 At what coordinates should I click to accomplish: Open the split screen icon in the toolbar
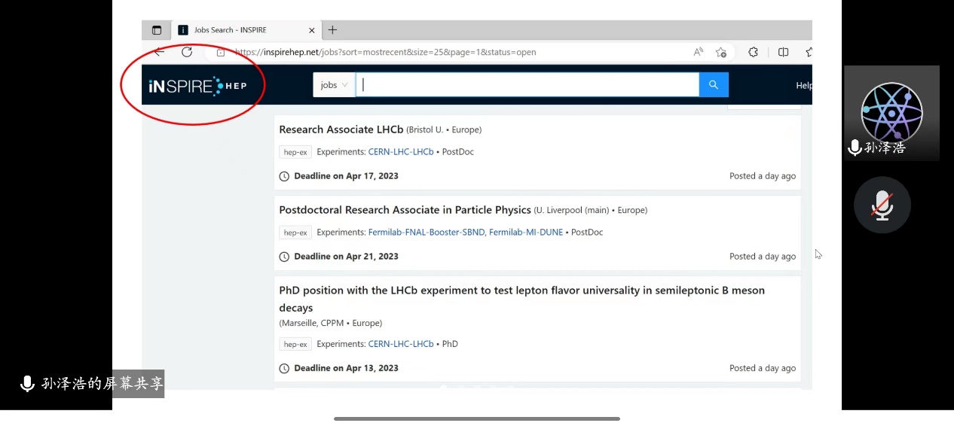[x=784, y=52]
